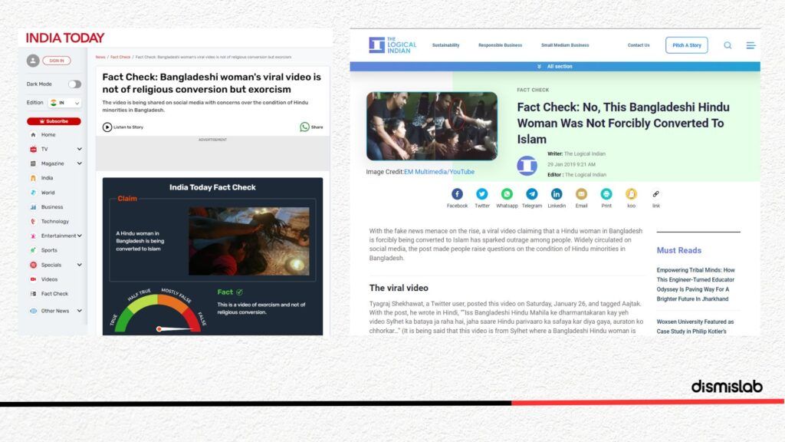Share article on Twitter
Screen dimensions: 785x442
point(481,194)
